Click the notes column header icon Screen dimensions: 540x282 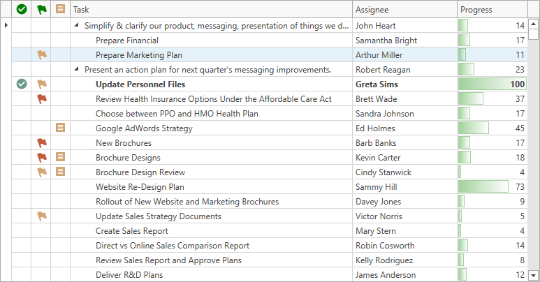pyautogui.click(x=60, y=9)
